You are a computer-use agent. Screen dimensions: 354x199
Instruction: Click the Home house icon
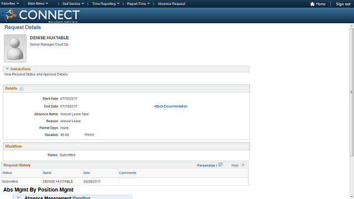coord(312,4)
